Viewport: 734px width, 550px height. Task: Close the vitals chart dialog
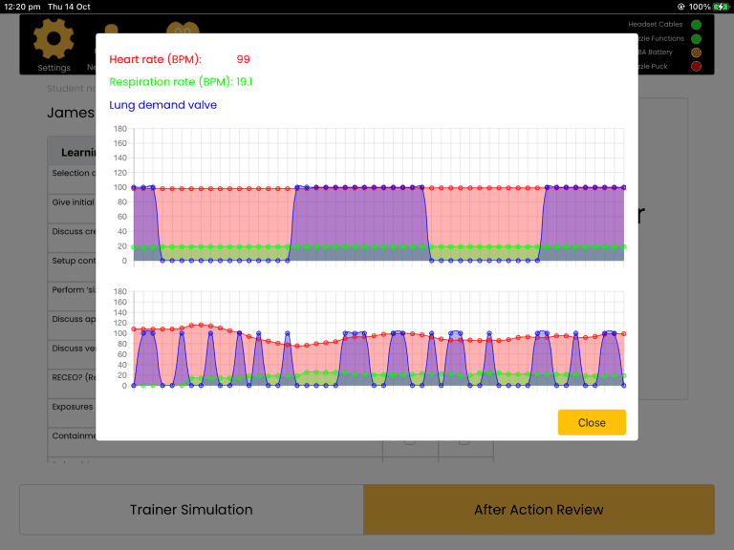pyautogui.click(x=592, y=422)
